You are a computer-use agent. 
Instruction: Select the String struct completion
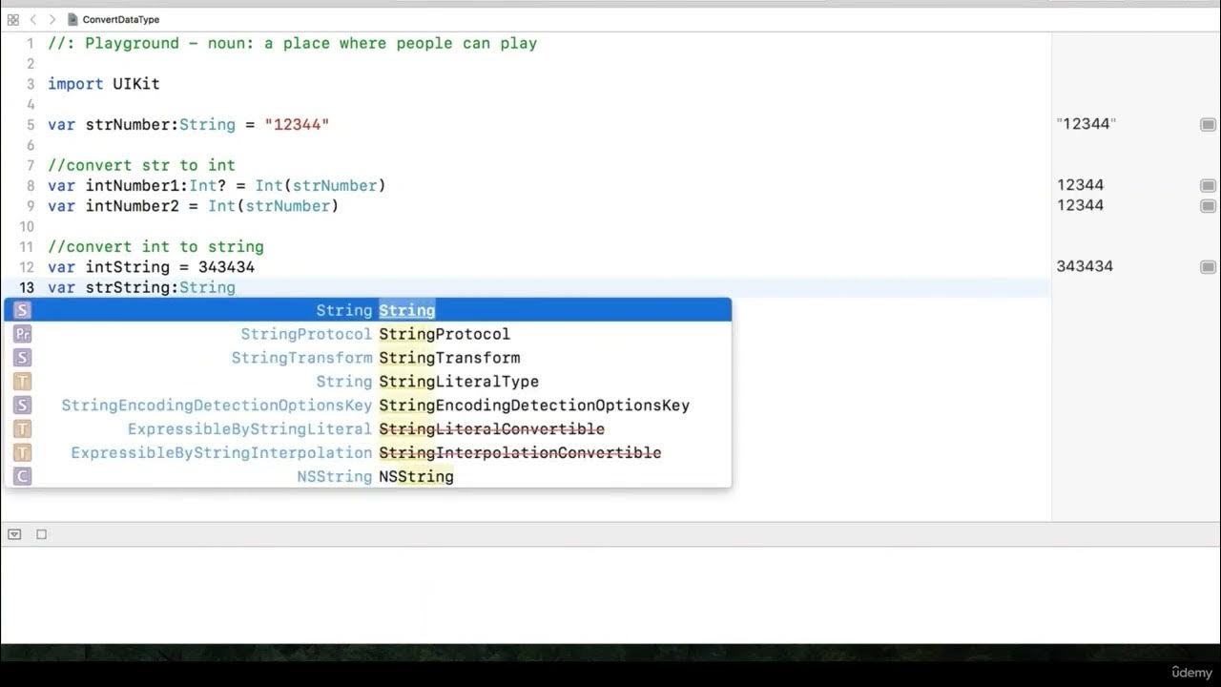[368, 310]
